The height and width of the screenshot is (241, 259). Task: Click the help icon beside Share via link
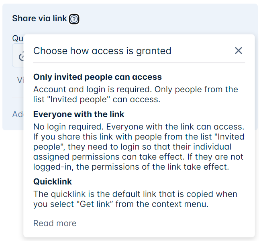74,19
